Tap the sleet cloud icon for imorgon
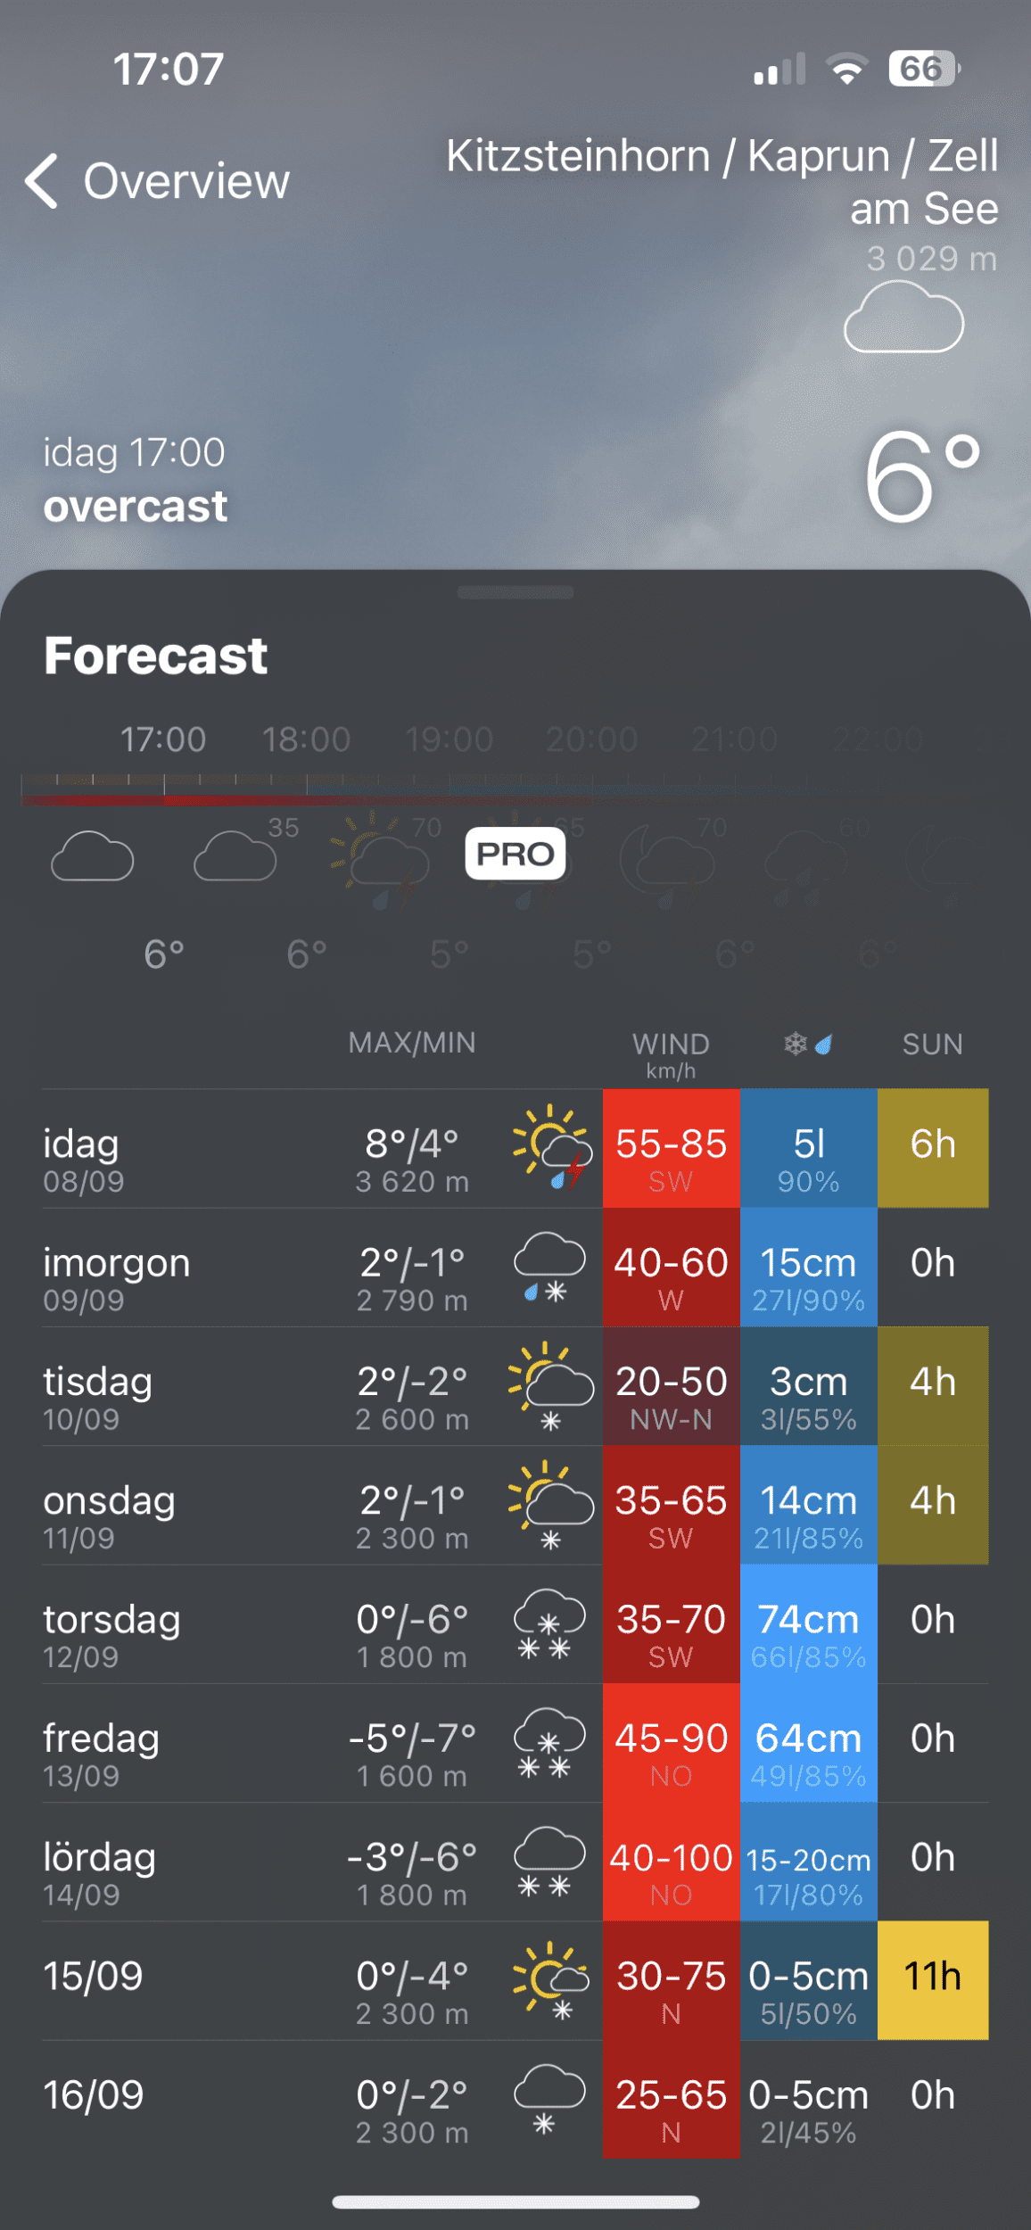 point(549,1267)
